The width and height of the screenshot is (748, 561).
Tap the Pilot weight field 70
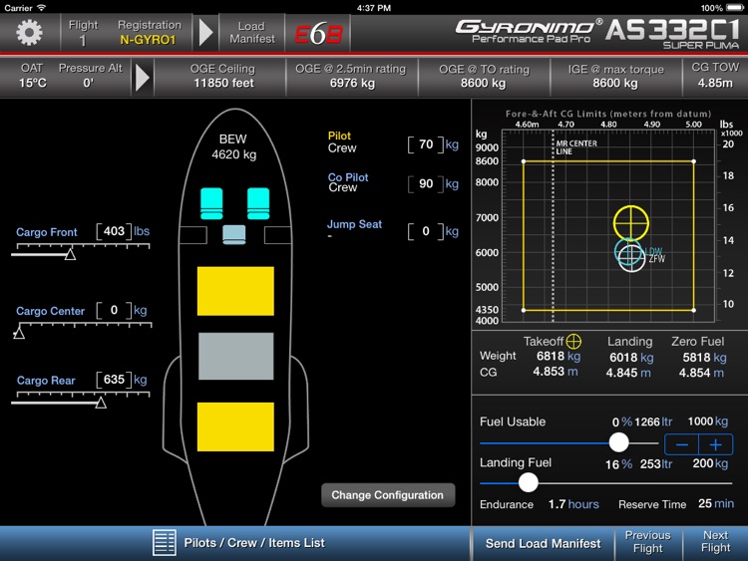(x=426, y=144)
